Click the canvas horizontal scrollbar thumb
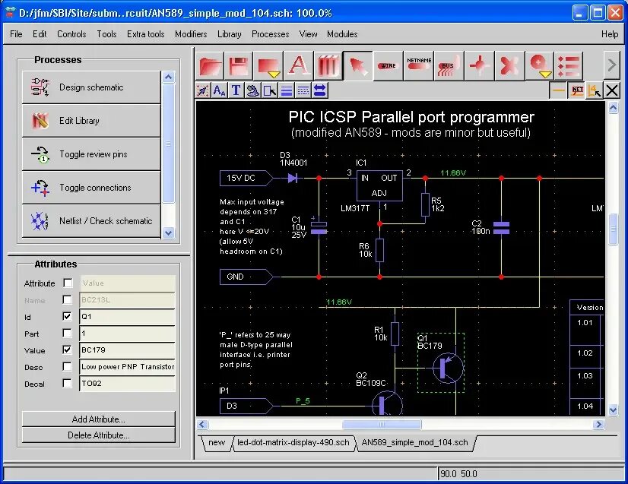 tap(382, 424)
